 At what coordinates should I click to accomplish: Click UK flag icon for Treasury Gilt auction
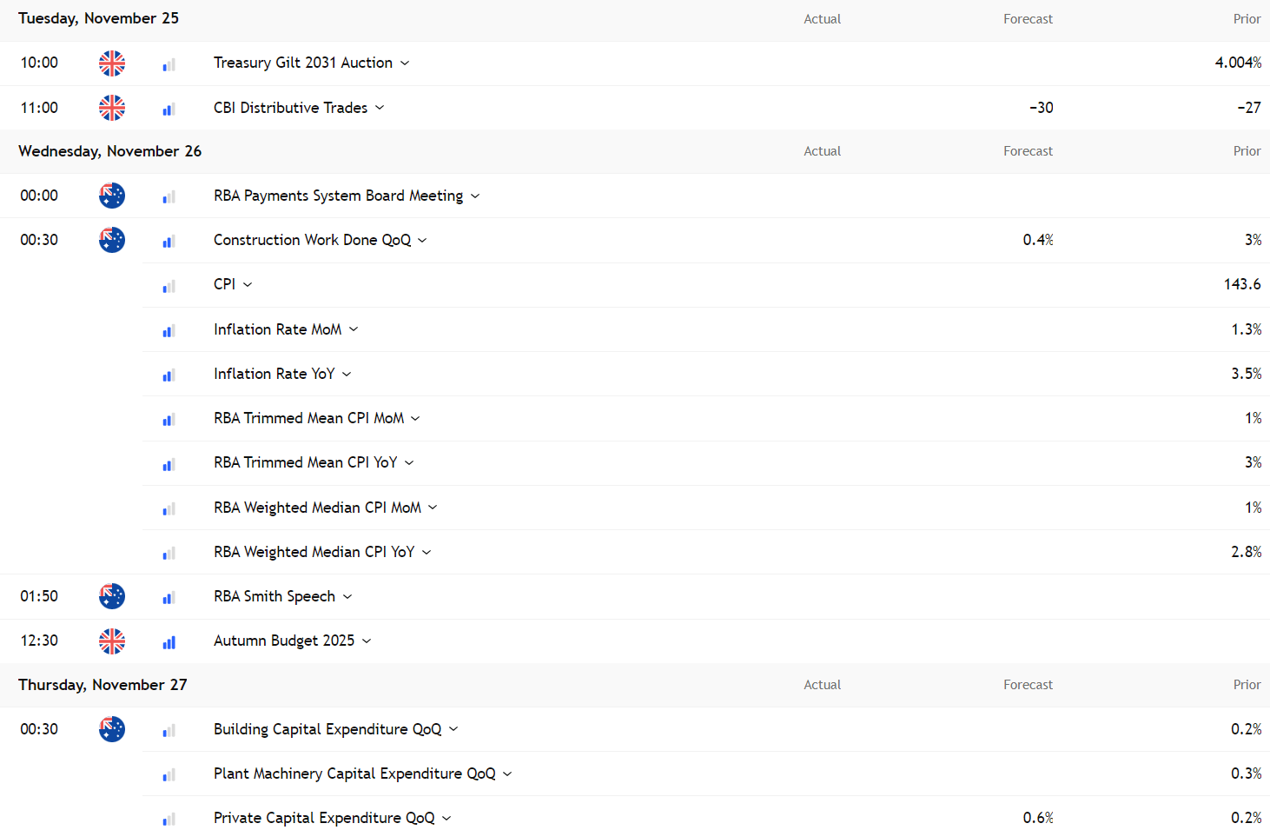pos(112,63)
